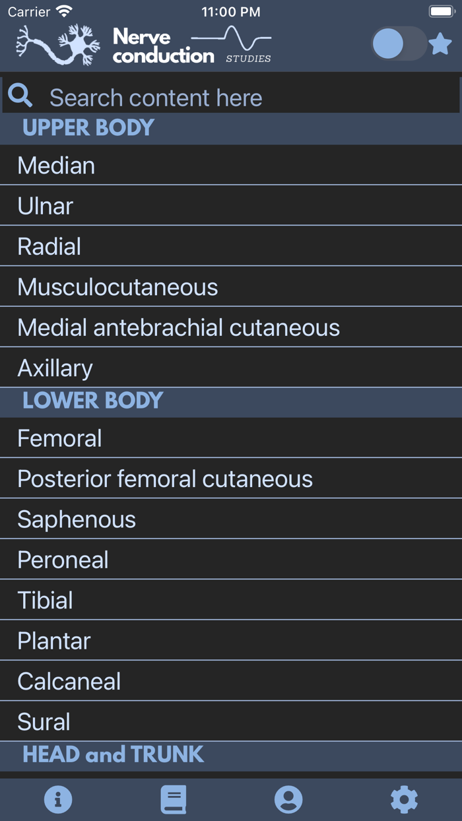Select the references book icon
The width and height of the screenshot is (462, 821).
coord(173,799)
